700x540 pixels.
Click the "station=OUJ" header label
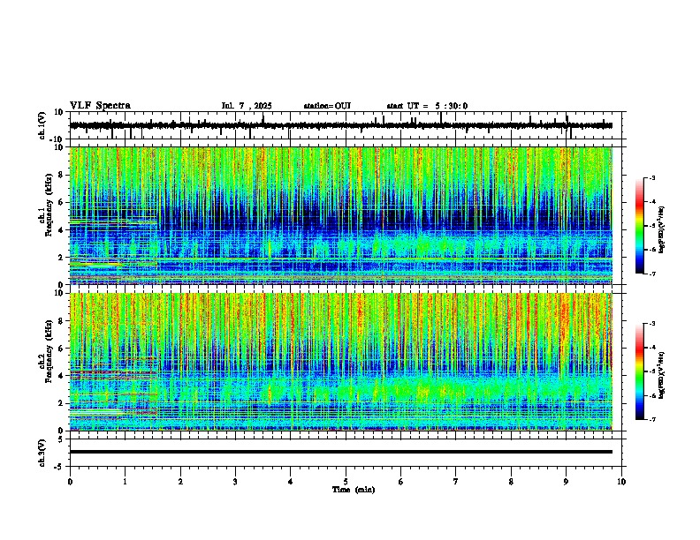pos(327,106)
